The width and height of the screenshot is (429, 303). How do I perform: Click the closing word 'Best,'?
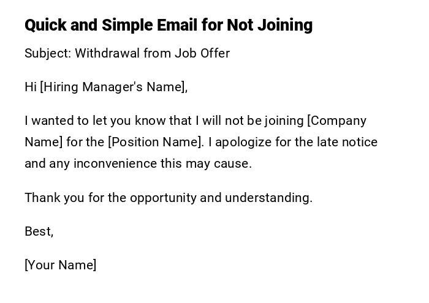coord(39,231)
